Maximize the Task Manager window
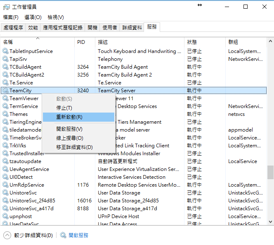 pyautogui.click(x=246, y=7)
